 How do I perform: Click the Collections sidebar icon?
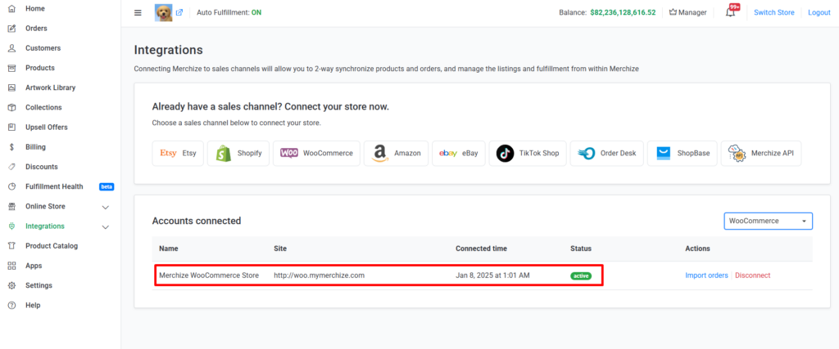[11, 107]
